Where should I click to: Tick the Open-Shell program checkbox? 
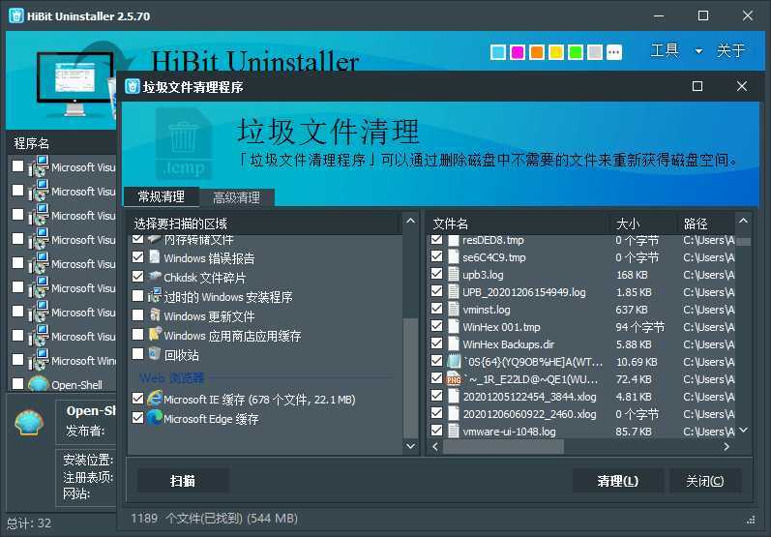tap(17, 383)
